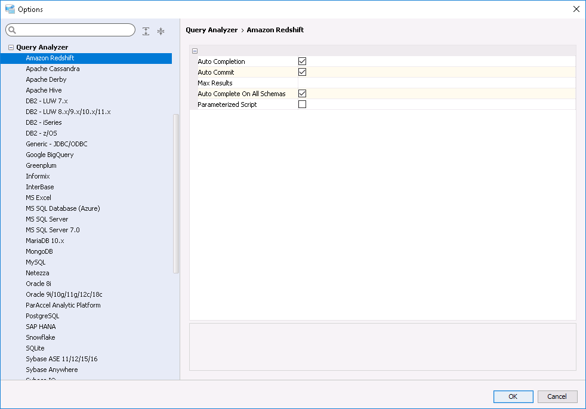Click the Collapse All icon
The width and height of the screenshot is (586, 409).
(x=161, y=31)
